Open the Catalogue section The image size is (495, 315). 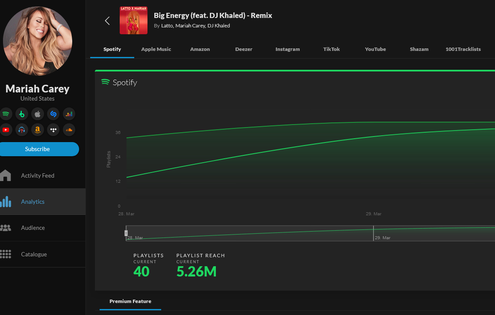click(34, 254)
